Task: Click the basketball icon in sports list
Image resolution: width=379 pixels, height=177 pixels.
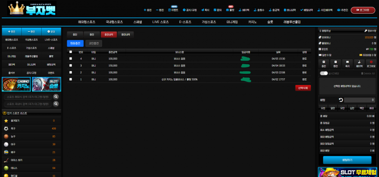Action: click(x=6, y=137)
